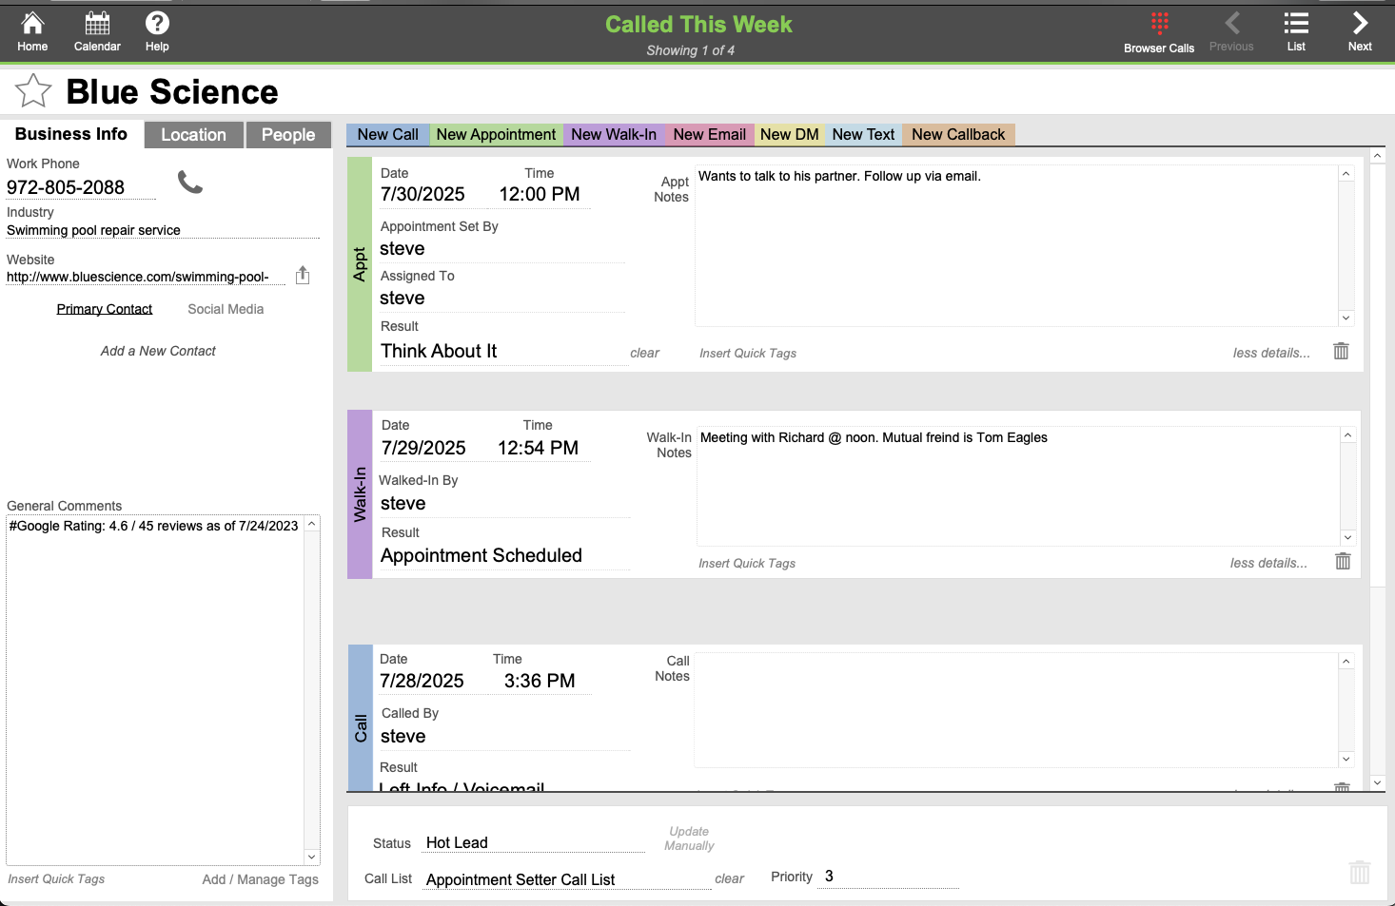Switch to the Location tab
The image size is (1395, 906).
click(194, 135)
